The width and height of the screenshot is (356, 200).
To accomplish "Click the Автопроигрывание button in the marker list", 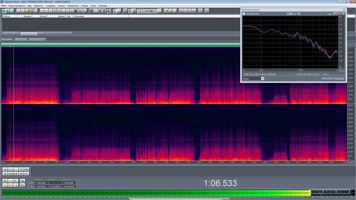I will coord(29,33).
